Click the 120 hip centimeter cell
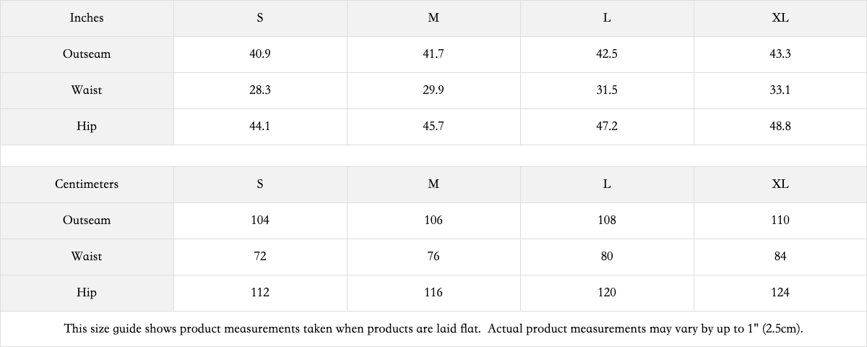Screen dimensions: 867x347 coord(607,293)
